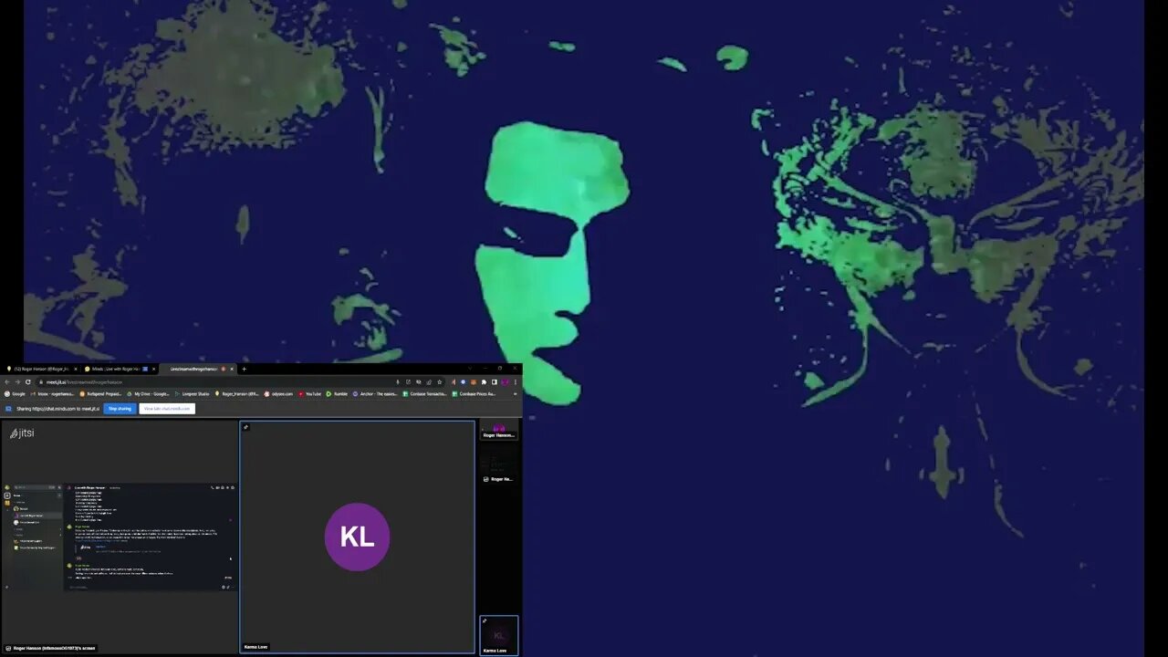Open the Livepeer Studio bookmark
The image size is (1168, 657).
click(192, 394)
